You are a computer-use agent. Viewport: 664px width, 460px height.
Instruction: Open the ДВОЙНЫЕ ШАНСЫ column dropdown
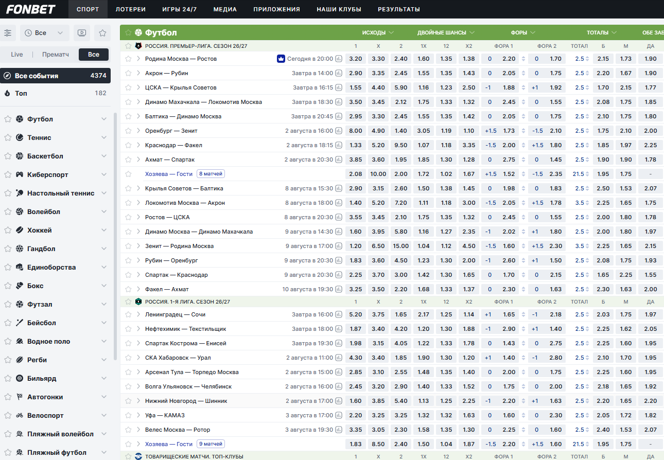pos(446,32)
